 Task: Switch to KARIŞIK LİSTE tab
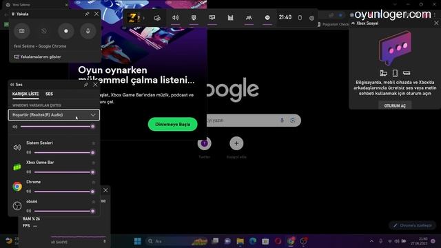coord(25,94)
